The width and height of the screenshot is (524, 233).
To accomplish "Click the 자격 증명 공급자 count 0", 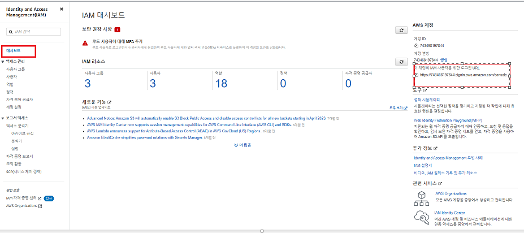I will coord(348,83).
